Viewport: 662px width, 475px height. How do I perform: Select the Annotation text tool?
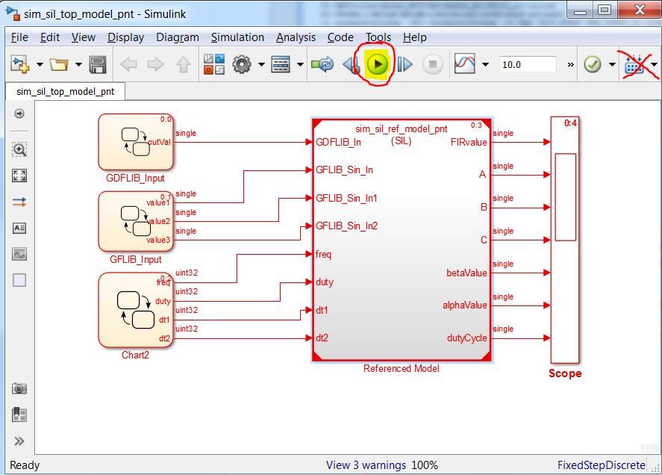(19, 229)
